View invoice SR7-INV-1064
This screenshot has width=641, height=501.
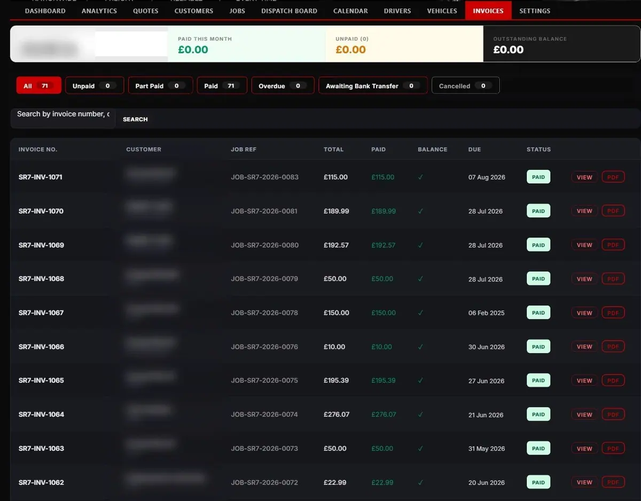point(584,414)
